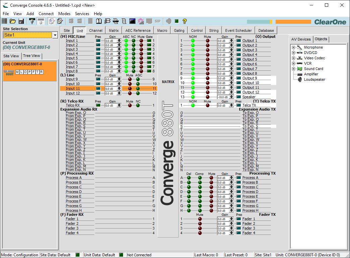Toggle the NOM indicator on Output 5
The image size is (350, 258).
click(193, 59)
